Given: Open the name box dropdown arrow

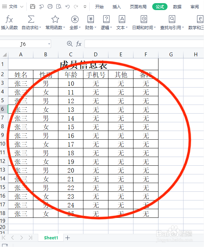Looking at the screenshot, I should [x=49, y=44].
